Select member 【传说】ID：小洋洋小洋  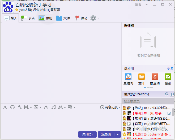148,108
